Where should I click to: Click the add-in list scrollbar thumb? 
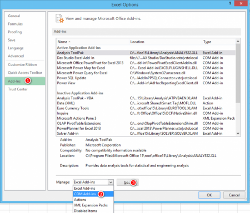[x=238, y=73]
